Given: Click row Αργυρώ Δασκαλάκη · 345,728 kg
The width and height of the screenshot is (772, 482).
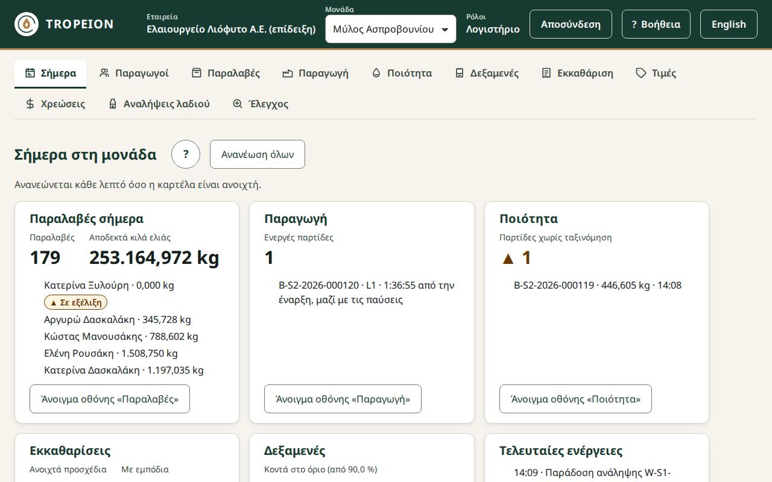Looking at the screenshot, I should tap(118, 319).
